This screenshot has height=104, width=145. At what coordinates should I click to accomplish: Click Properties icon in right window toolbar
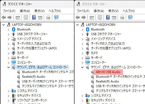pos(100,17)
